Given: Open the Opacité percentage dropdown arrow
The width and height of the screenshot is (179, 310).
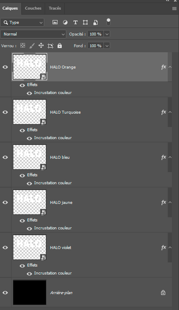Looking at the screenshot, I should coord(107,34).
